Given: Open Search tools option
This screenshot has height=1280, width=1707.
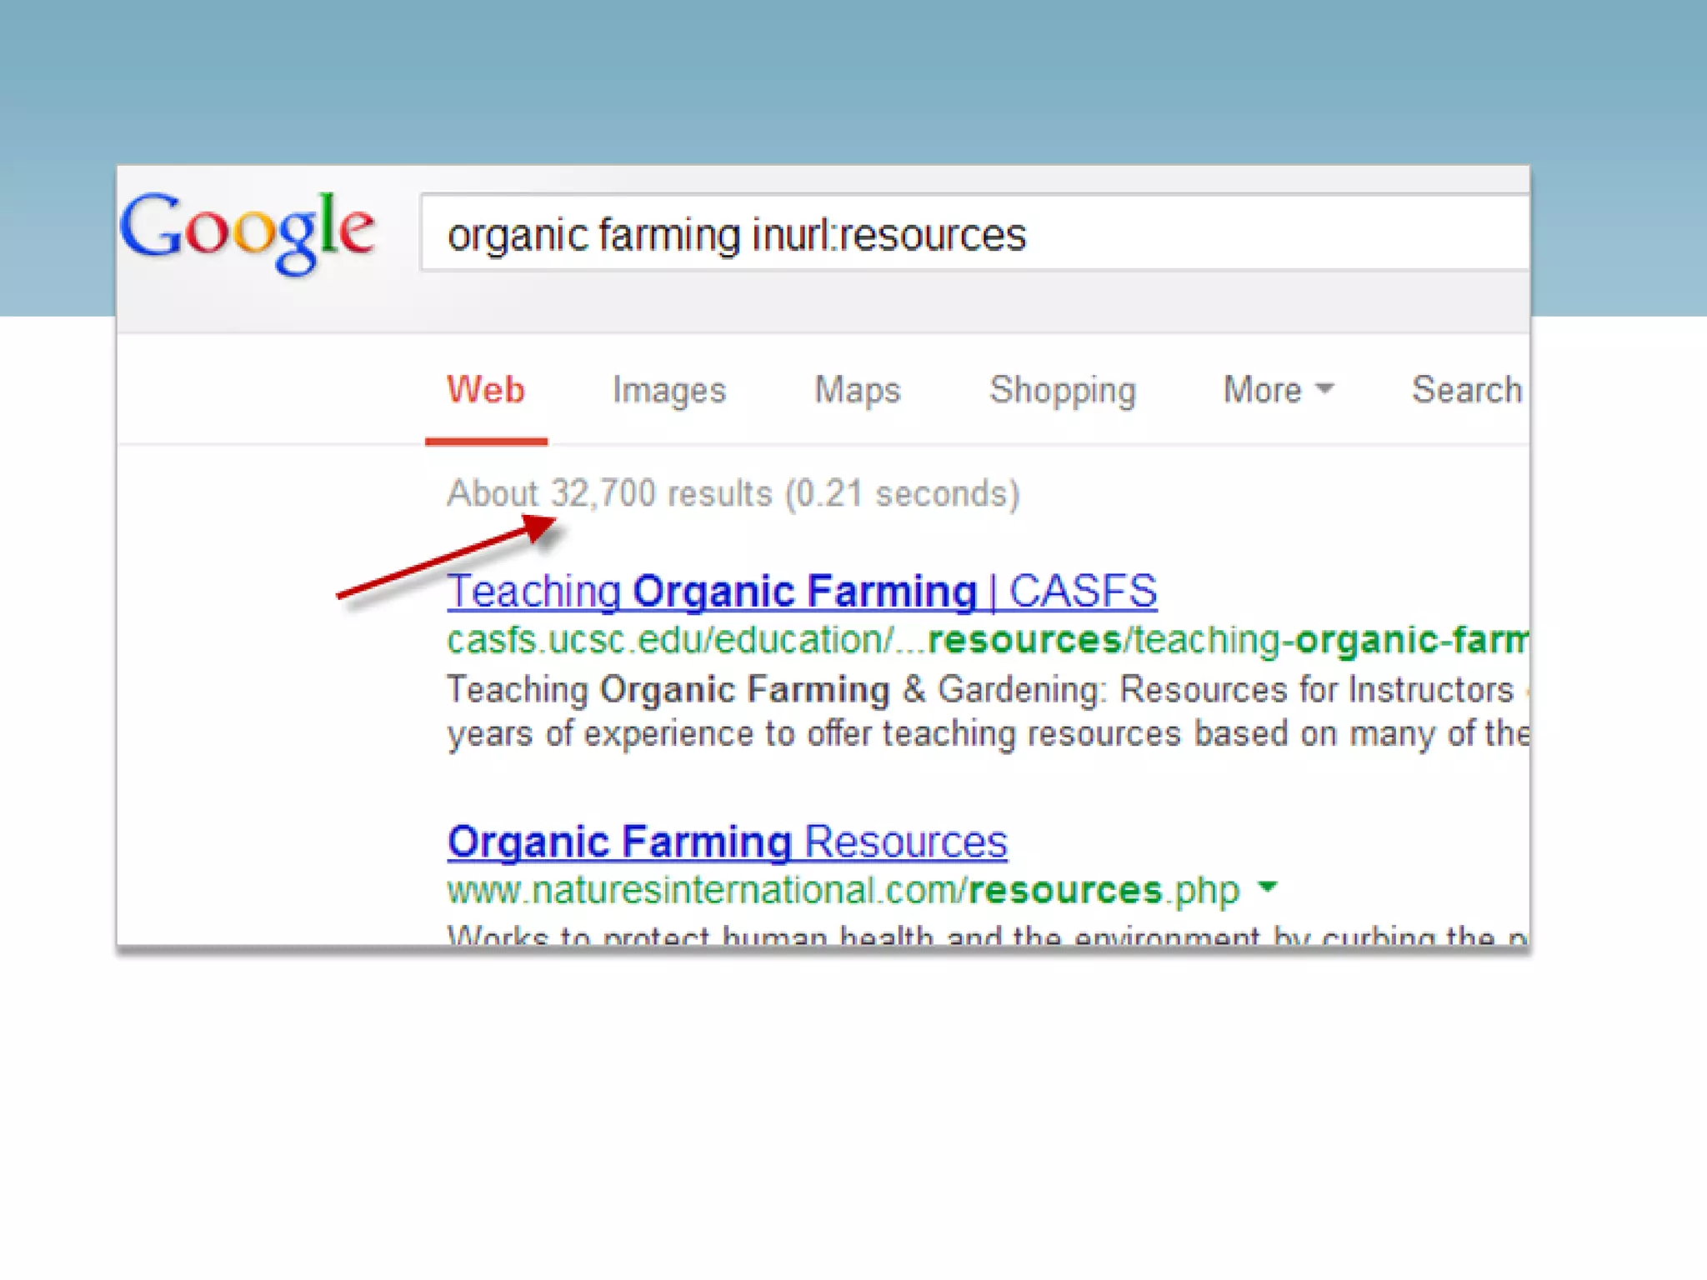Looking at the screenshot, I should [1467, 391].
